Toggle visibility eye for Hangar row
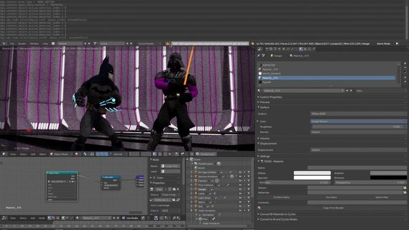This screenshot has height=230, width=409. (x=240, y=189)
